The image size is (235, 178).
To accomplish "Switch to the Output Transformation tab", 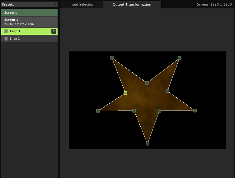I will [132, 4].
